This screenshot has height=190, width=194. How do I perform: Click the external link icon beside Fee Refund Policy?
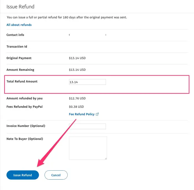(97, 114)
